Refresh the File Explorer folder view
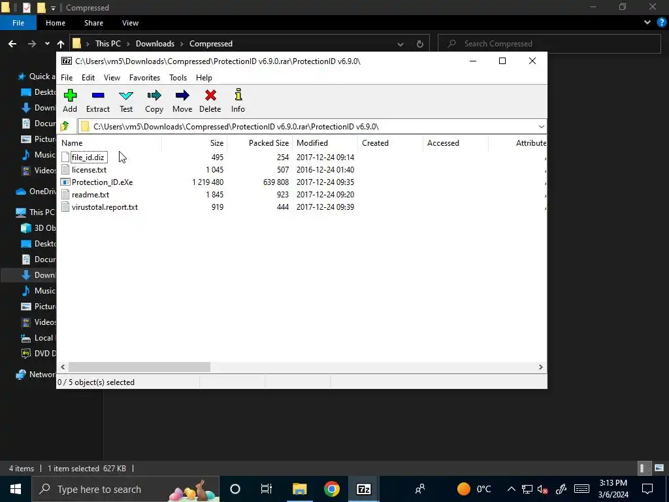The height and width of the screenshot is (502, 669). pyautogui.click(x=420, y=44)
